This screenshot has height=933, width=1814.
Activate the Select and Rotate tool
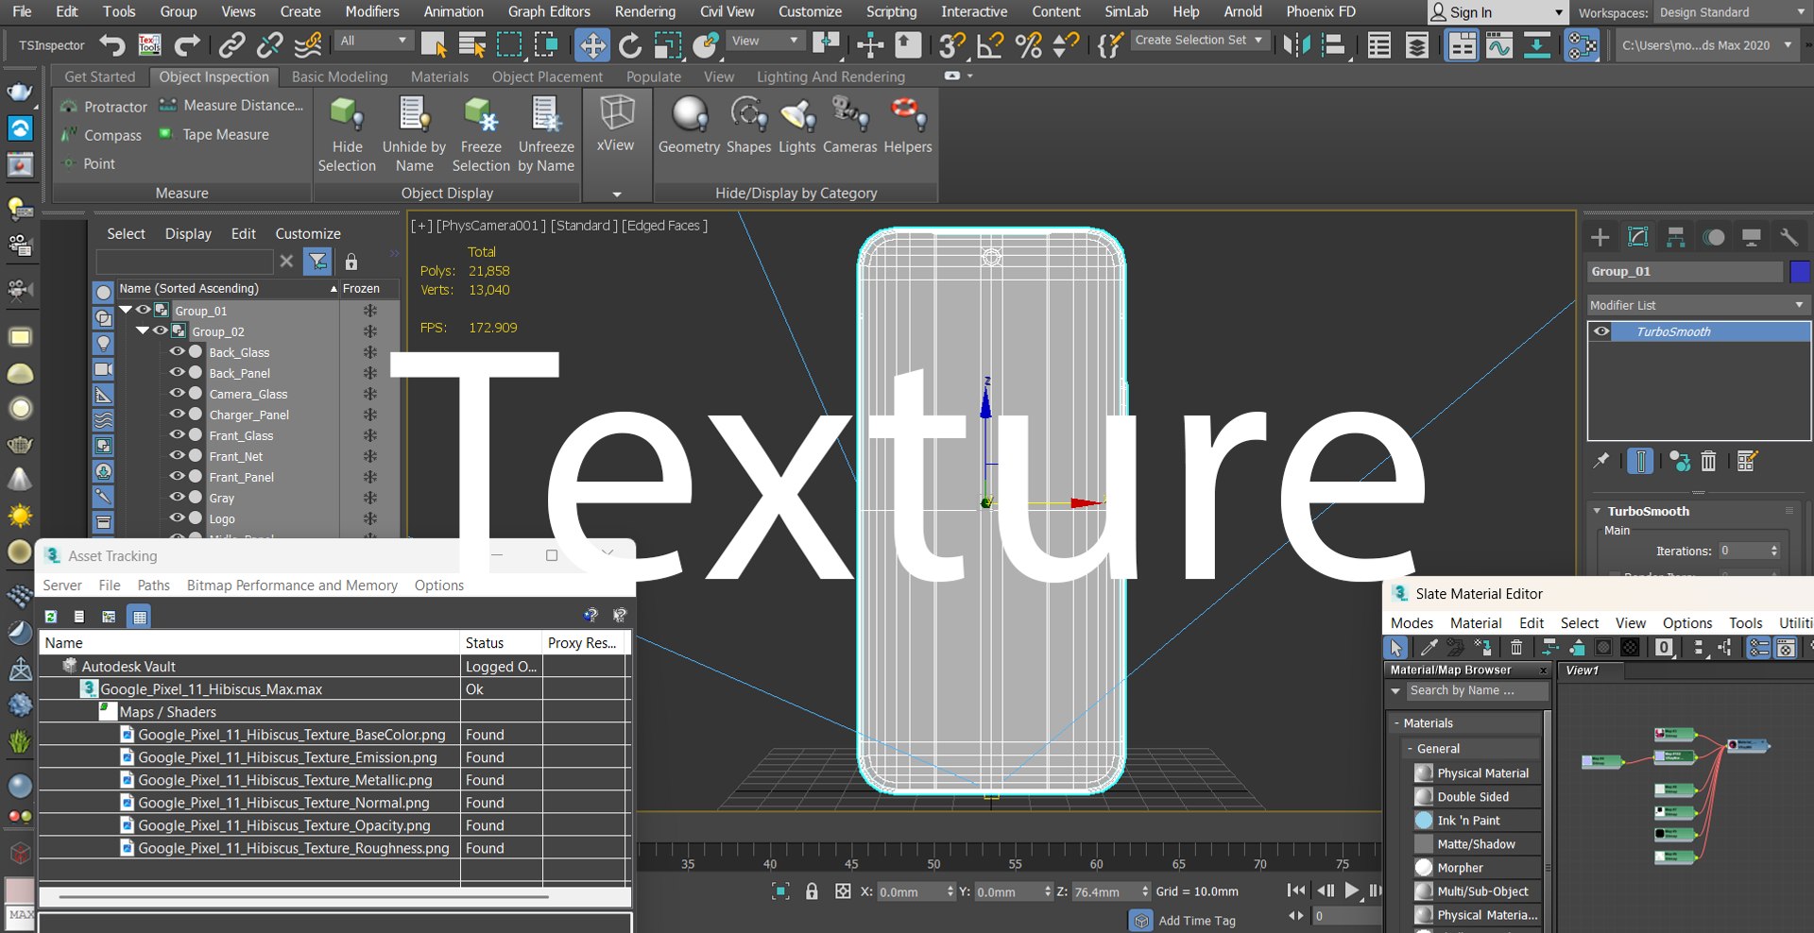click(630, 44)
